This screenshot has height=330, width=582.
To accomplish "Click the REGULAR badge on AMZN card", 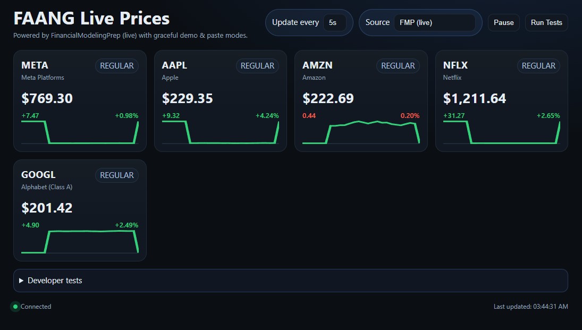I will [398, 66].
